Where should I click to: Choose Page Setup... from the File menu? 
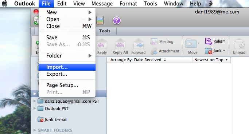67,85
